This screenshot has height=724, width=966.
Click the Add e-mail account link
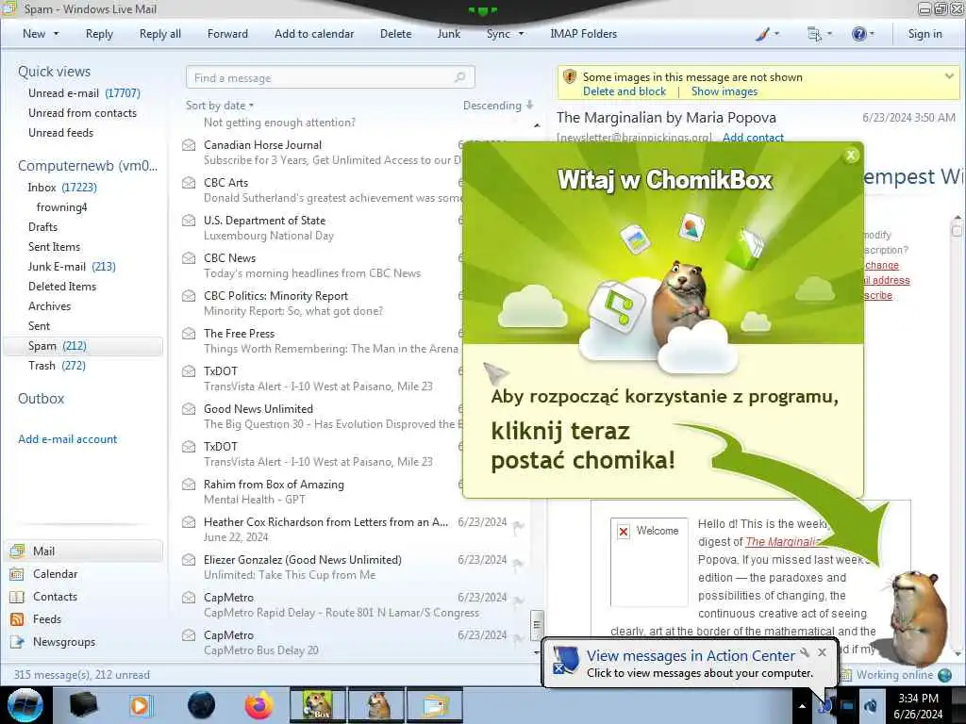(67, 439)
